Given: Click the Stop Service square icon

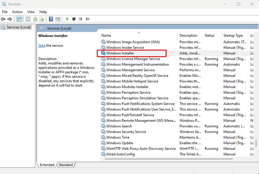Looking at the screenshot, I should pos(74,19).
